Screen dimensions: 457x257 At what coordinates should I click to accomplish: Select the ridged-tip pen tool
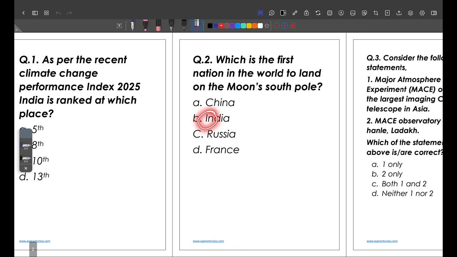[171, 25]
